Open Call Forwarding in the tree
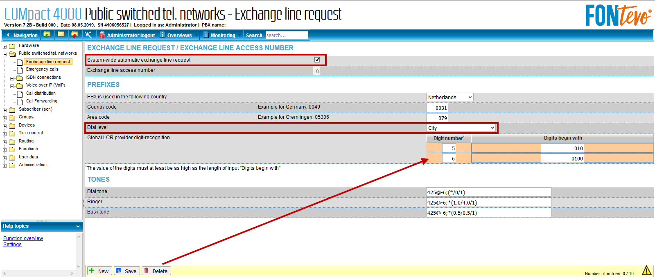This screenshot has height=278, width=655. [42, 101]
